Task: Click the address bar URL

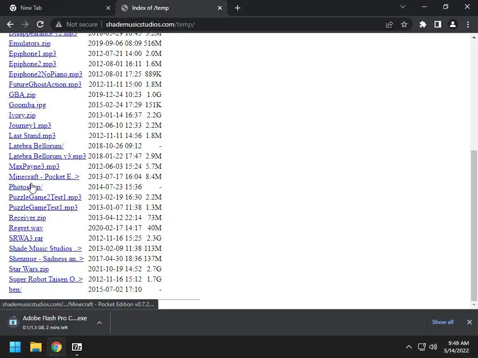Action: tap(150, 24)
